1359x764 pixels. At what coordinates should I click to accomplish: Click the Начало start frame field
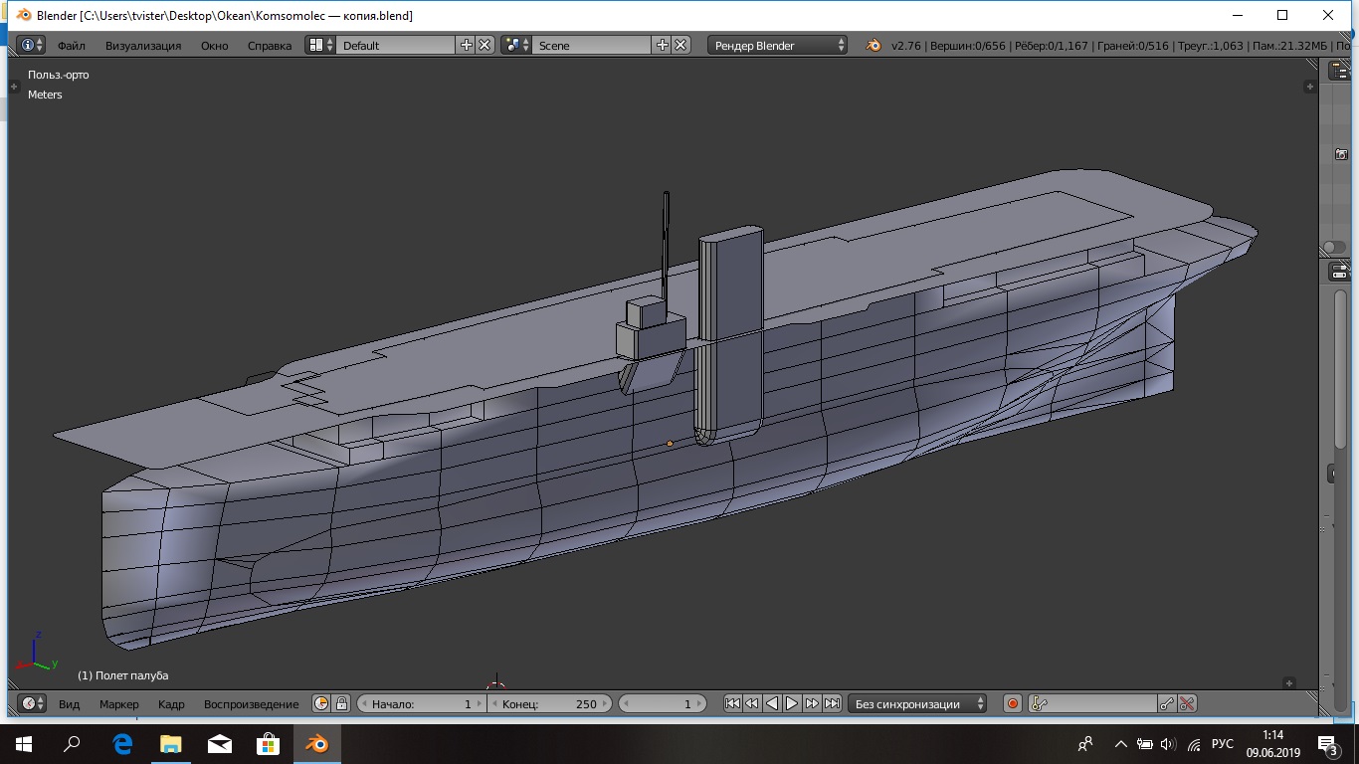[x=421, y=703]
